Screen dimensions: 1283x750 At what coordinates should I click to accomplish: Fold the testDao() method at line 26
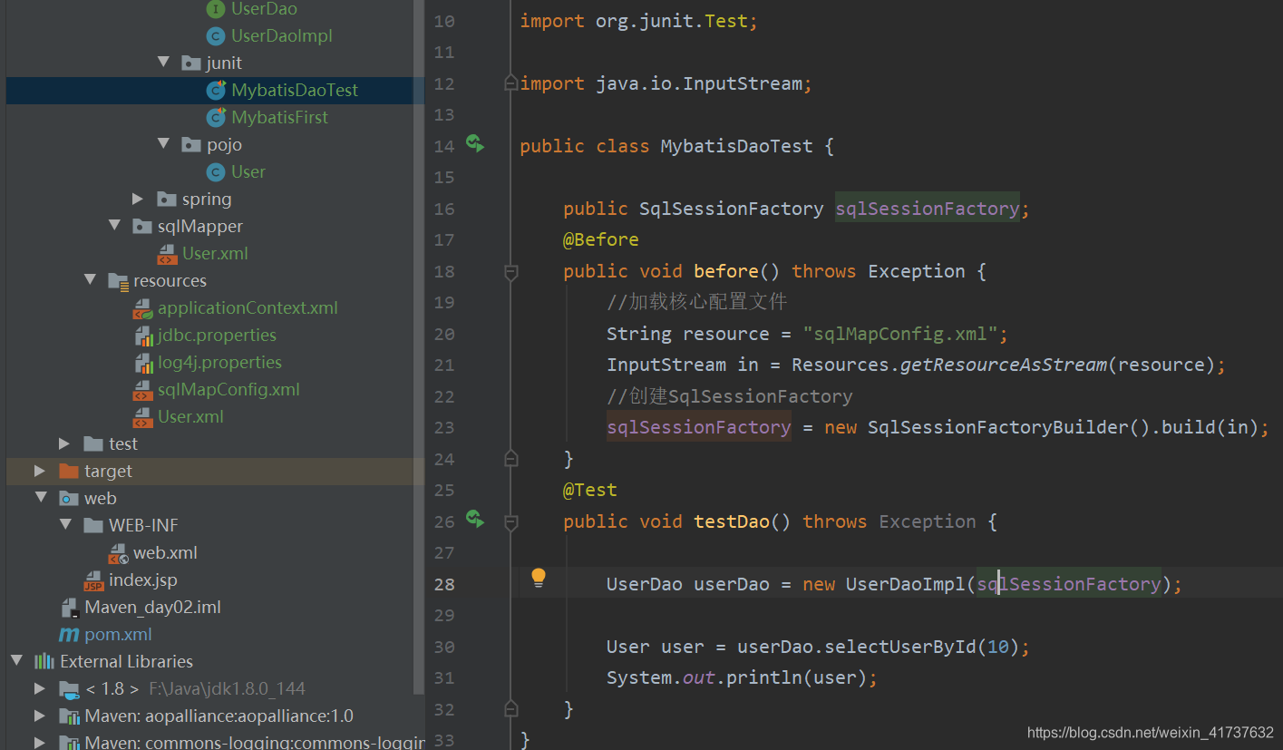pos(510,521)
